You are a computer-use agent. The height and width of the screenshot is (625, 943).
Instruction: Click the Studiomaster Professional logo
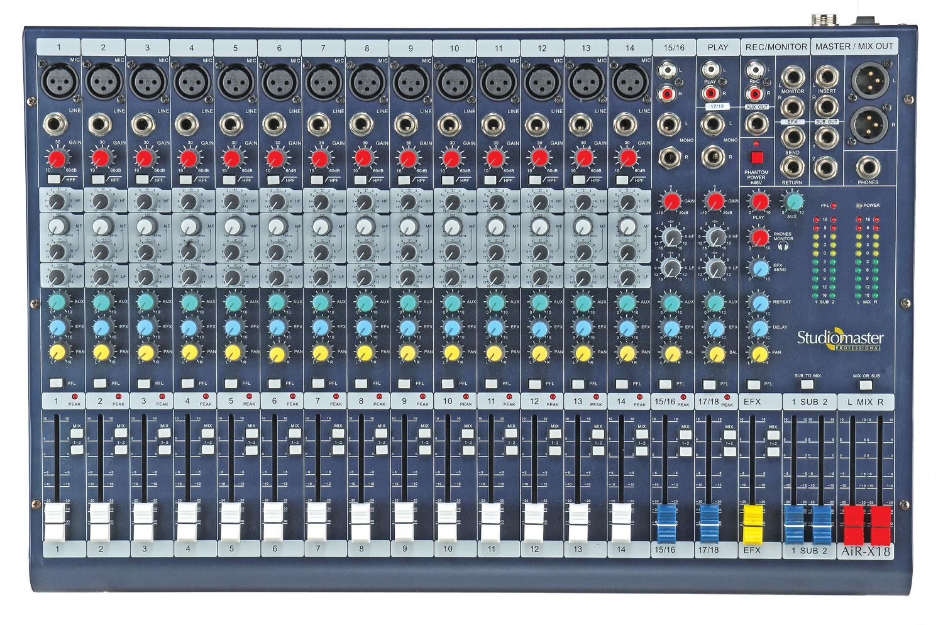point(840,340)
